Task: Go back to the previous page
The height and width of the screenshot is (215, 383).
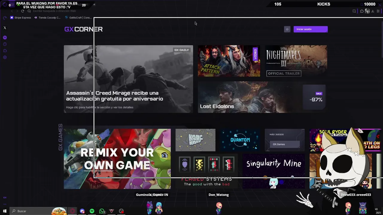Action: click(12, 11)
